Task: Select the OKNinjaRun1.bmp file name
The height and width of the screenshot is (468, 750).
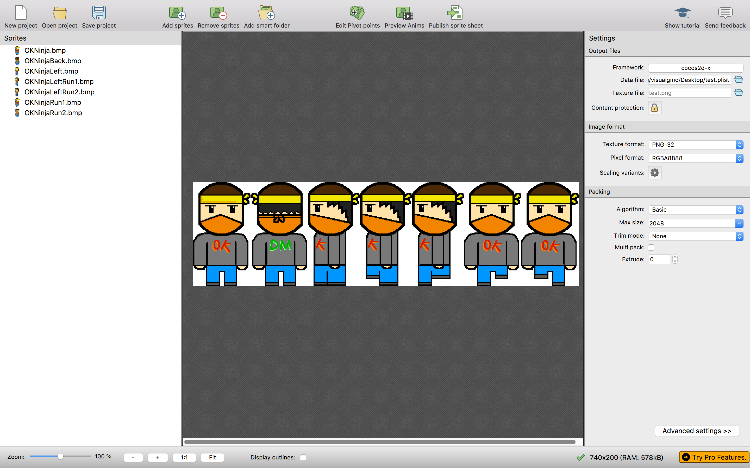Action: [x=53, y=102]
